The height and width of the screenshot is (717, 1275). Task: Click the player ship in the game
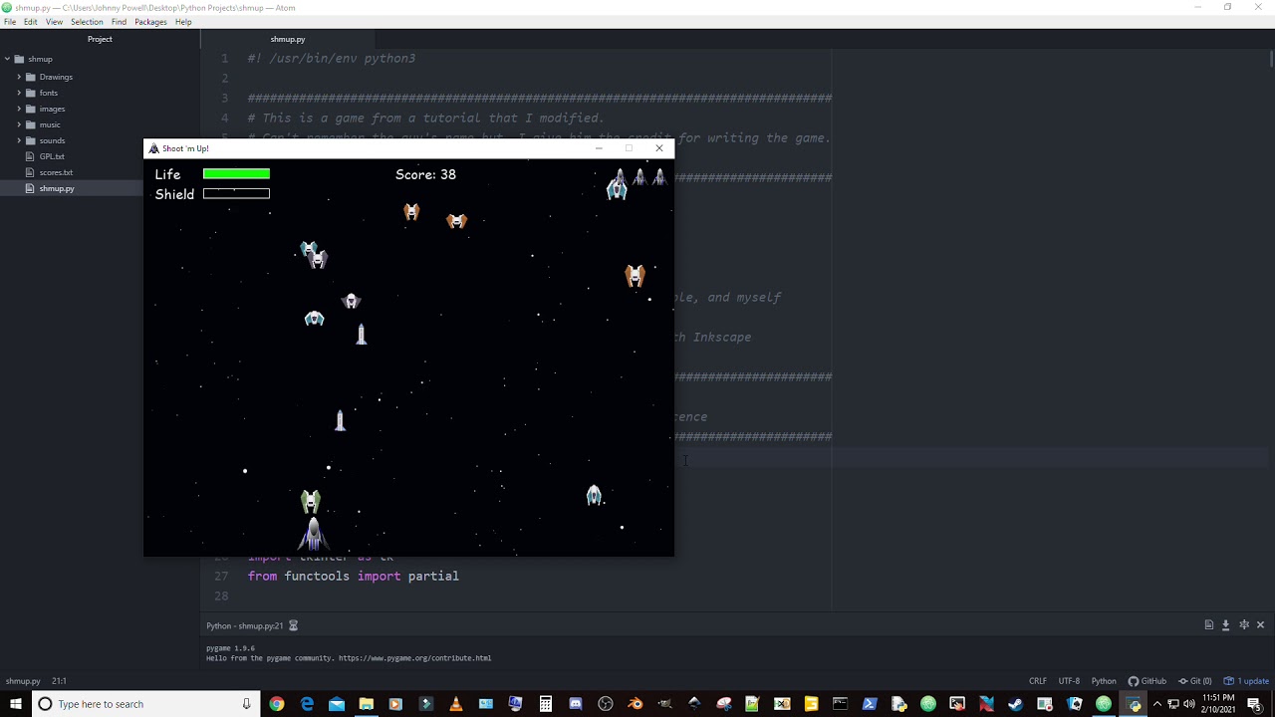[x=313, y=534]
